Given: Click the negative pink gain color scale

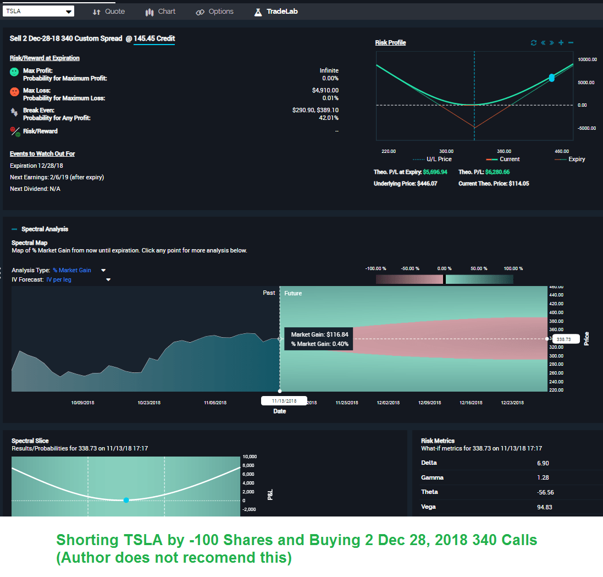Looking at the screenshot, I should click(x=409, y=279).
